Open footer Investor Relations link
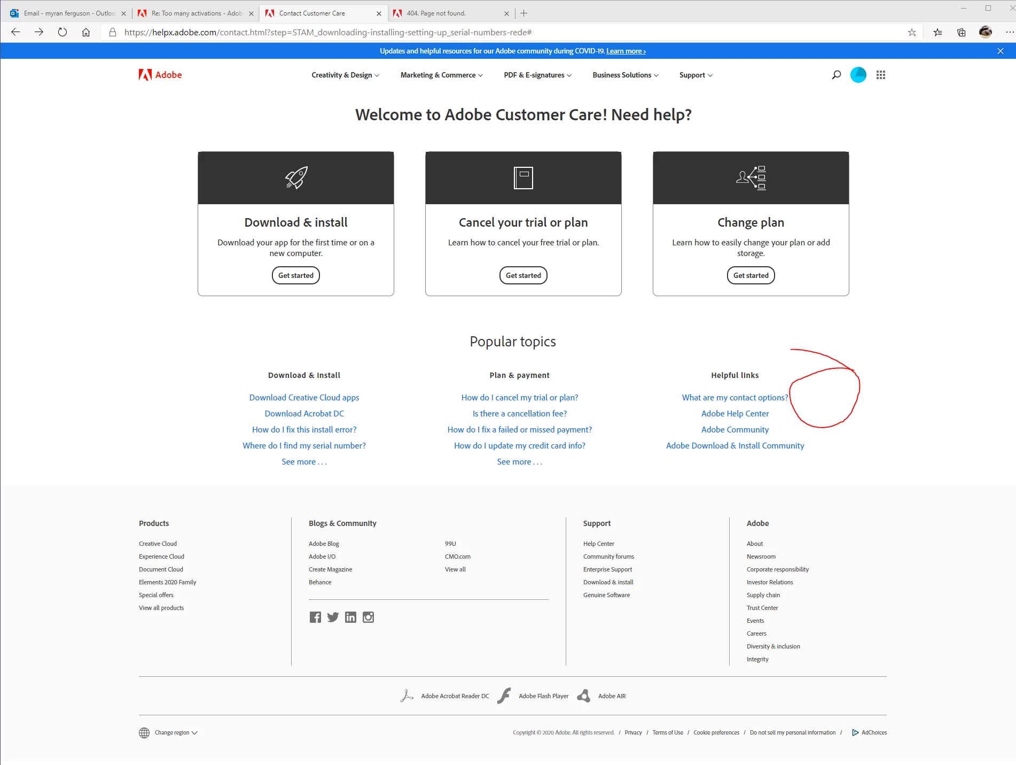This screenshot has height=765, width=1016. (770, 582)
